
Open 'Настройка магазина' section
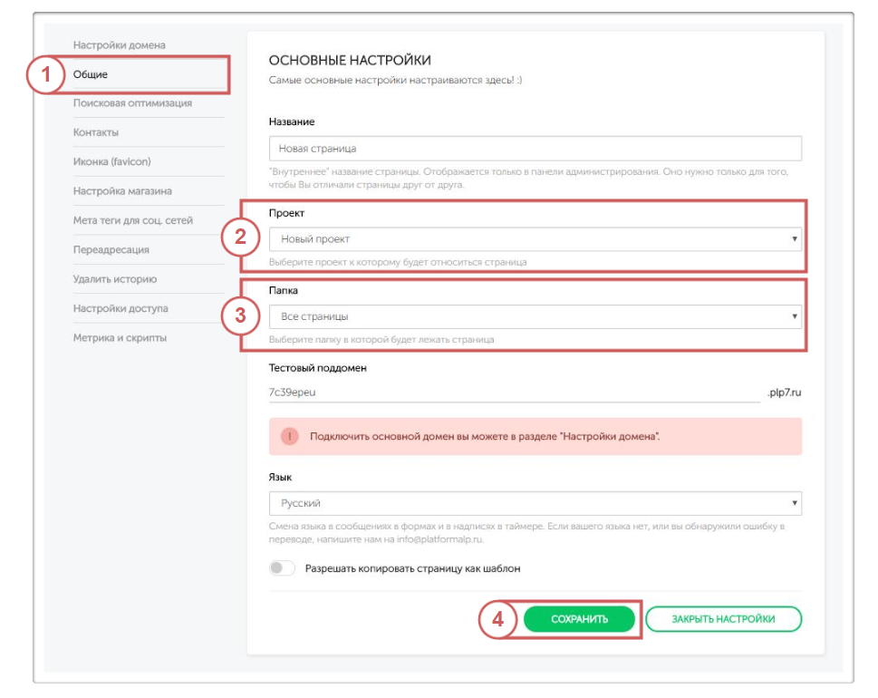click(x=122, y=191)
